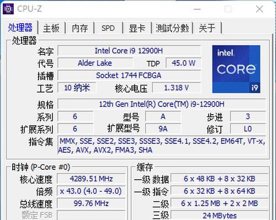The width and height of the screenshot is (276, 220).
Task: Click the Alder Lake code name field
Action: 95,63
